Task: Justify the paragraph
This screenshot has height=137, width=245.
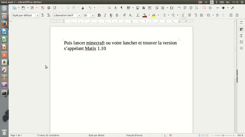Action: coord(201,15)
